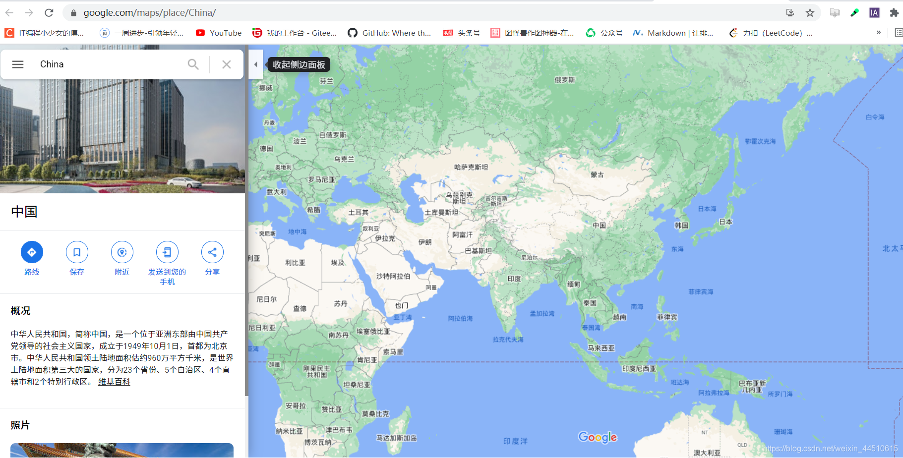Open 一周进步 bookmark
The image size is (903, 458).
point(142,33)
